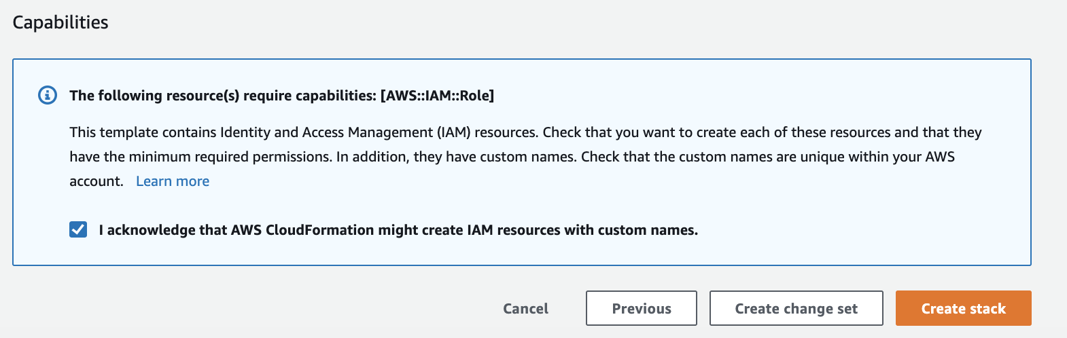1067x338 pixels.
Task: Uncheck the IAM custom names acknowledgement checkbox
Action: click(x=78, y=229)
